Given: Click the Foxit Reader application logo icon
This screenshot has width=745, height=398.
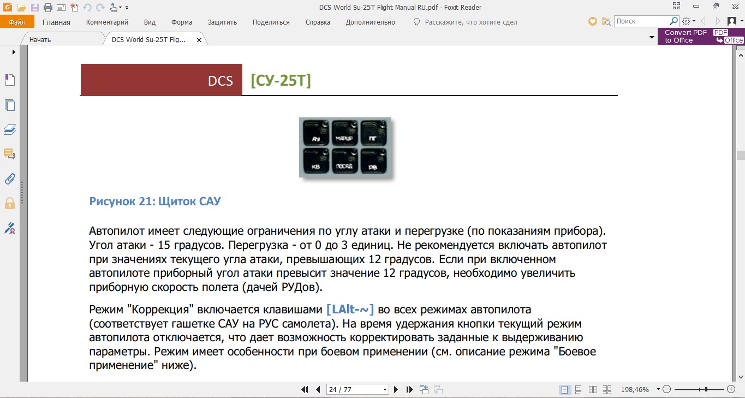Looking at the screenshot, I should point(8,8).
